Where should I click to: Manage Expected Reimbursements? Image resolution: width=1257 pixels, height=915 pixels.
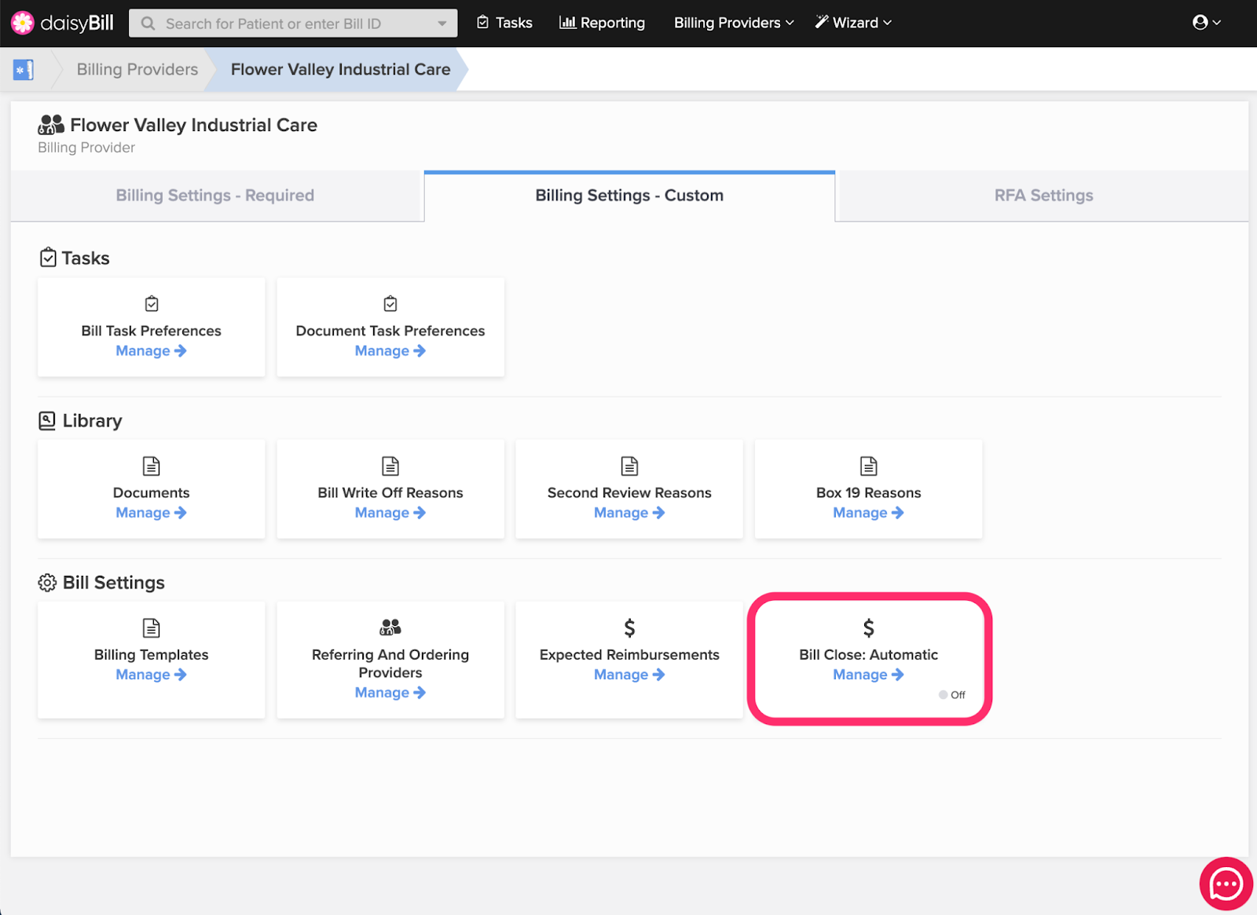[629, 675]
